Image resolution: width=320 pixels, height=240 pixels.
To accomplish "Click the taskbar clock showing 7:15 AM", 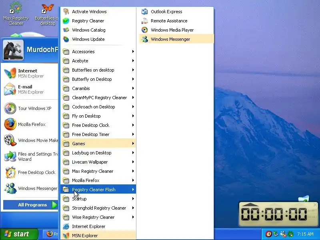I will [305, 234].
